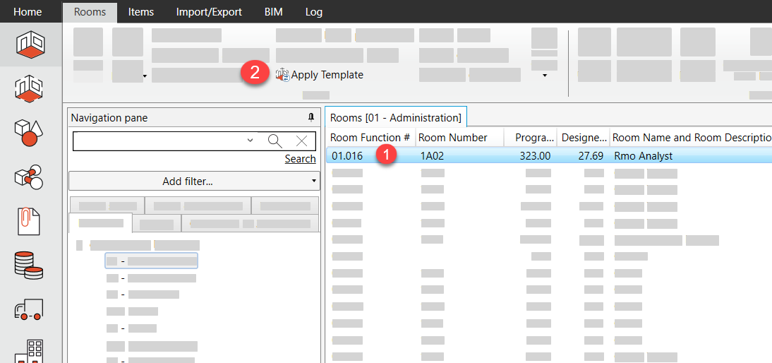This screenshot has height=363, width=772.
Task: Click the Apply Template button
Action: coord(320,75)
